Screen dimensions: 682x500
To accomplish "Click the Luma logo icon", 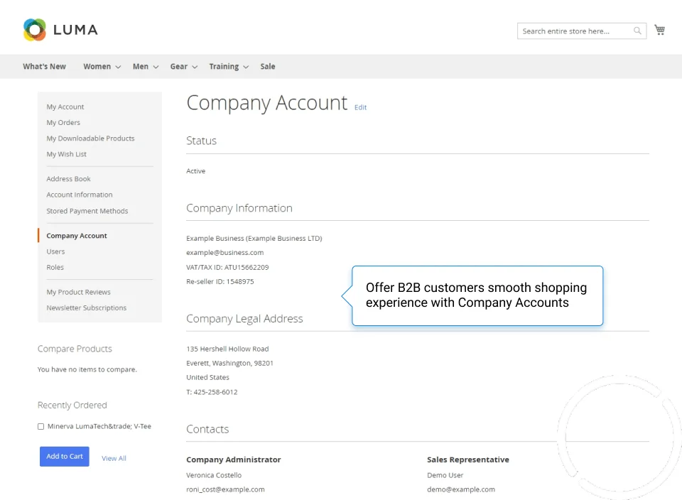I will click(35, 30).
